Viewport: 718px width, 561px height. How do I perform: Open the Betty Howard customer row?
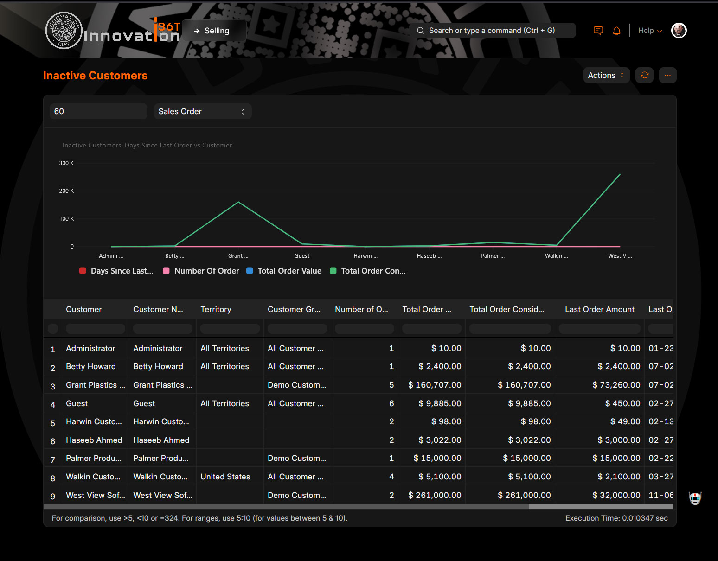(x=91, y=366)
